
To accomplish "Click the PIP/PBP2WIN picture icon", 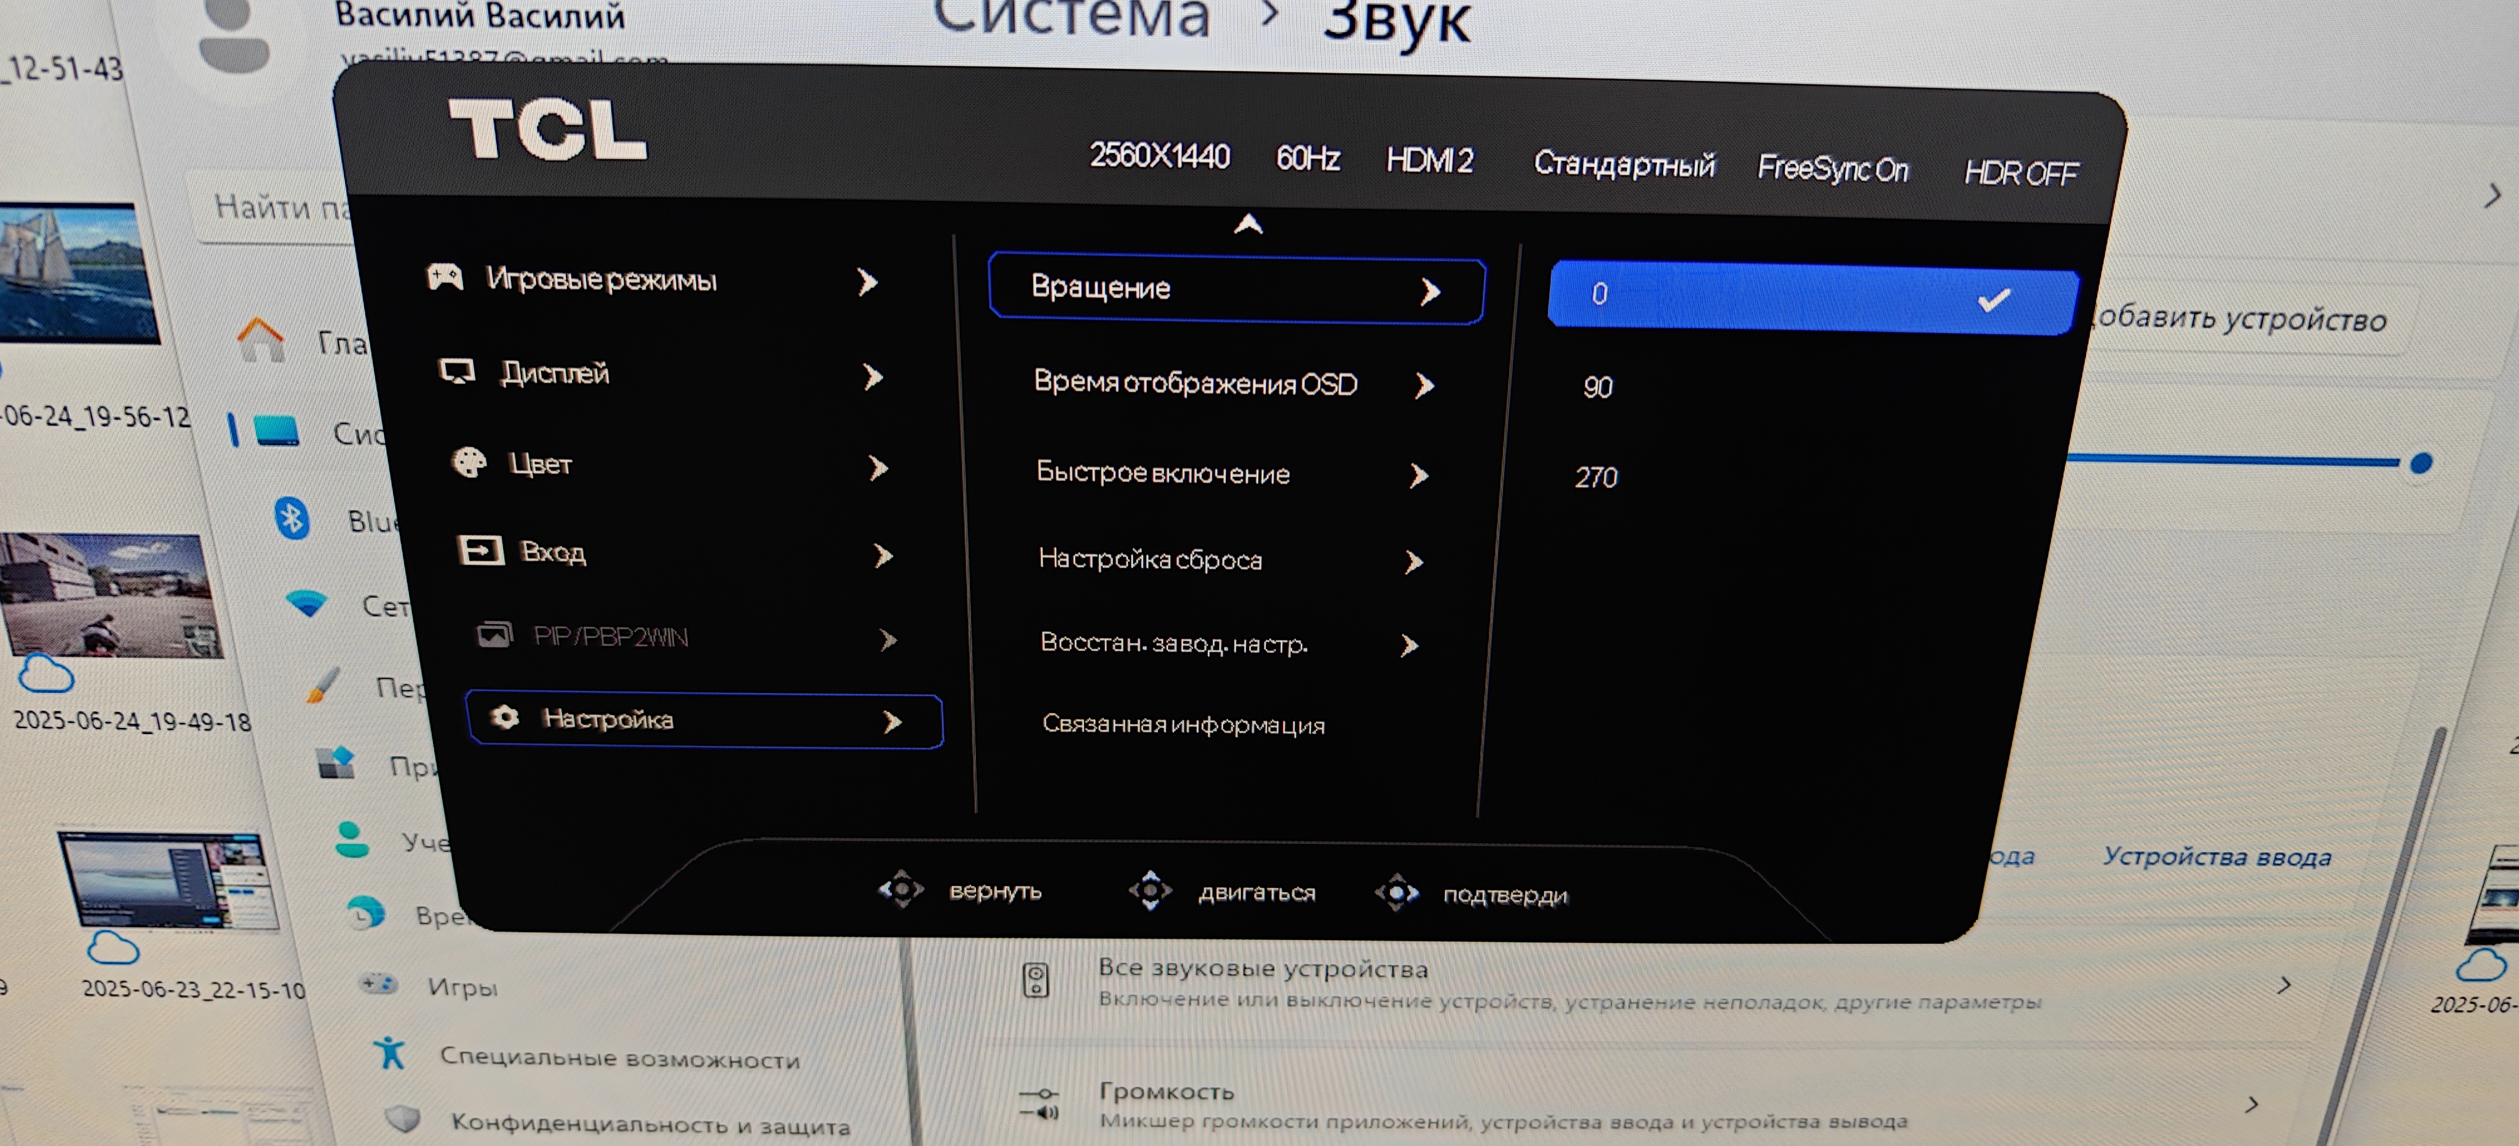I will pyautogui.click(x=495, y=636).
